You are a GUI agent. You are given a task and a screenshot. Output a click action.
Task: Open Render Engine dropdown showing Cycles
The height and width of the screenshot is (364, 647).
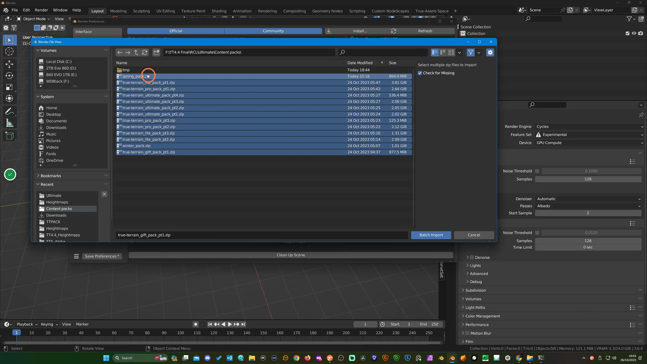589,127
